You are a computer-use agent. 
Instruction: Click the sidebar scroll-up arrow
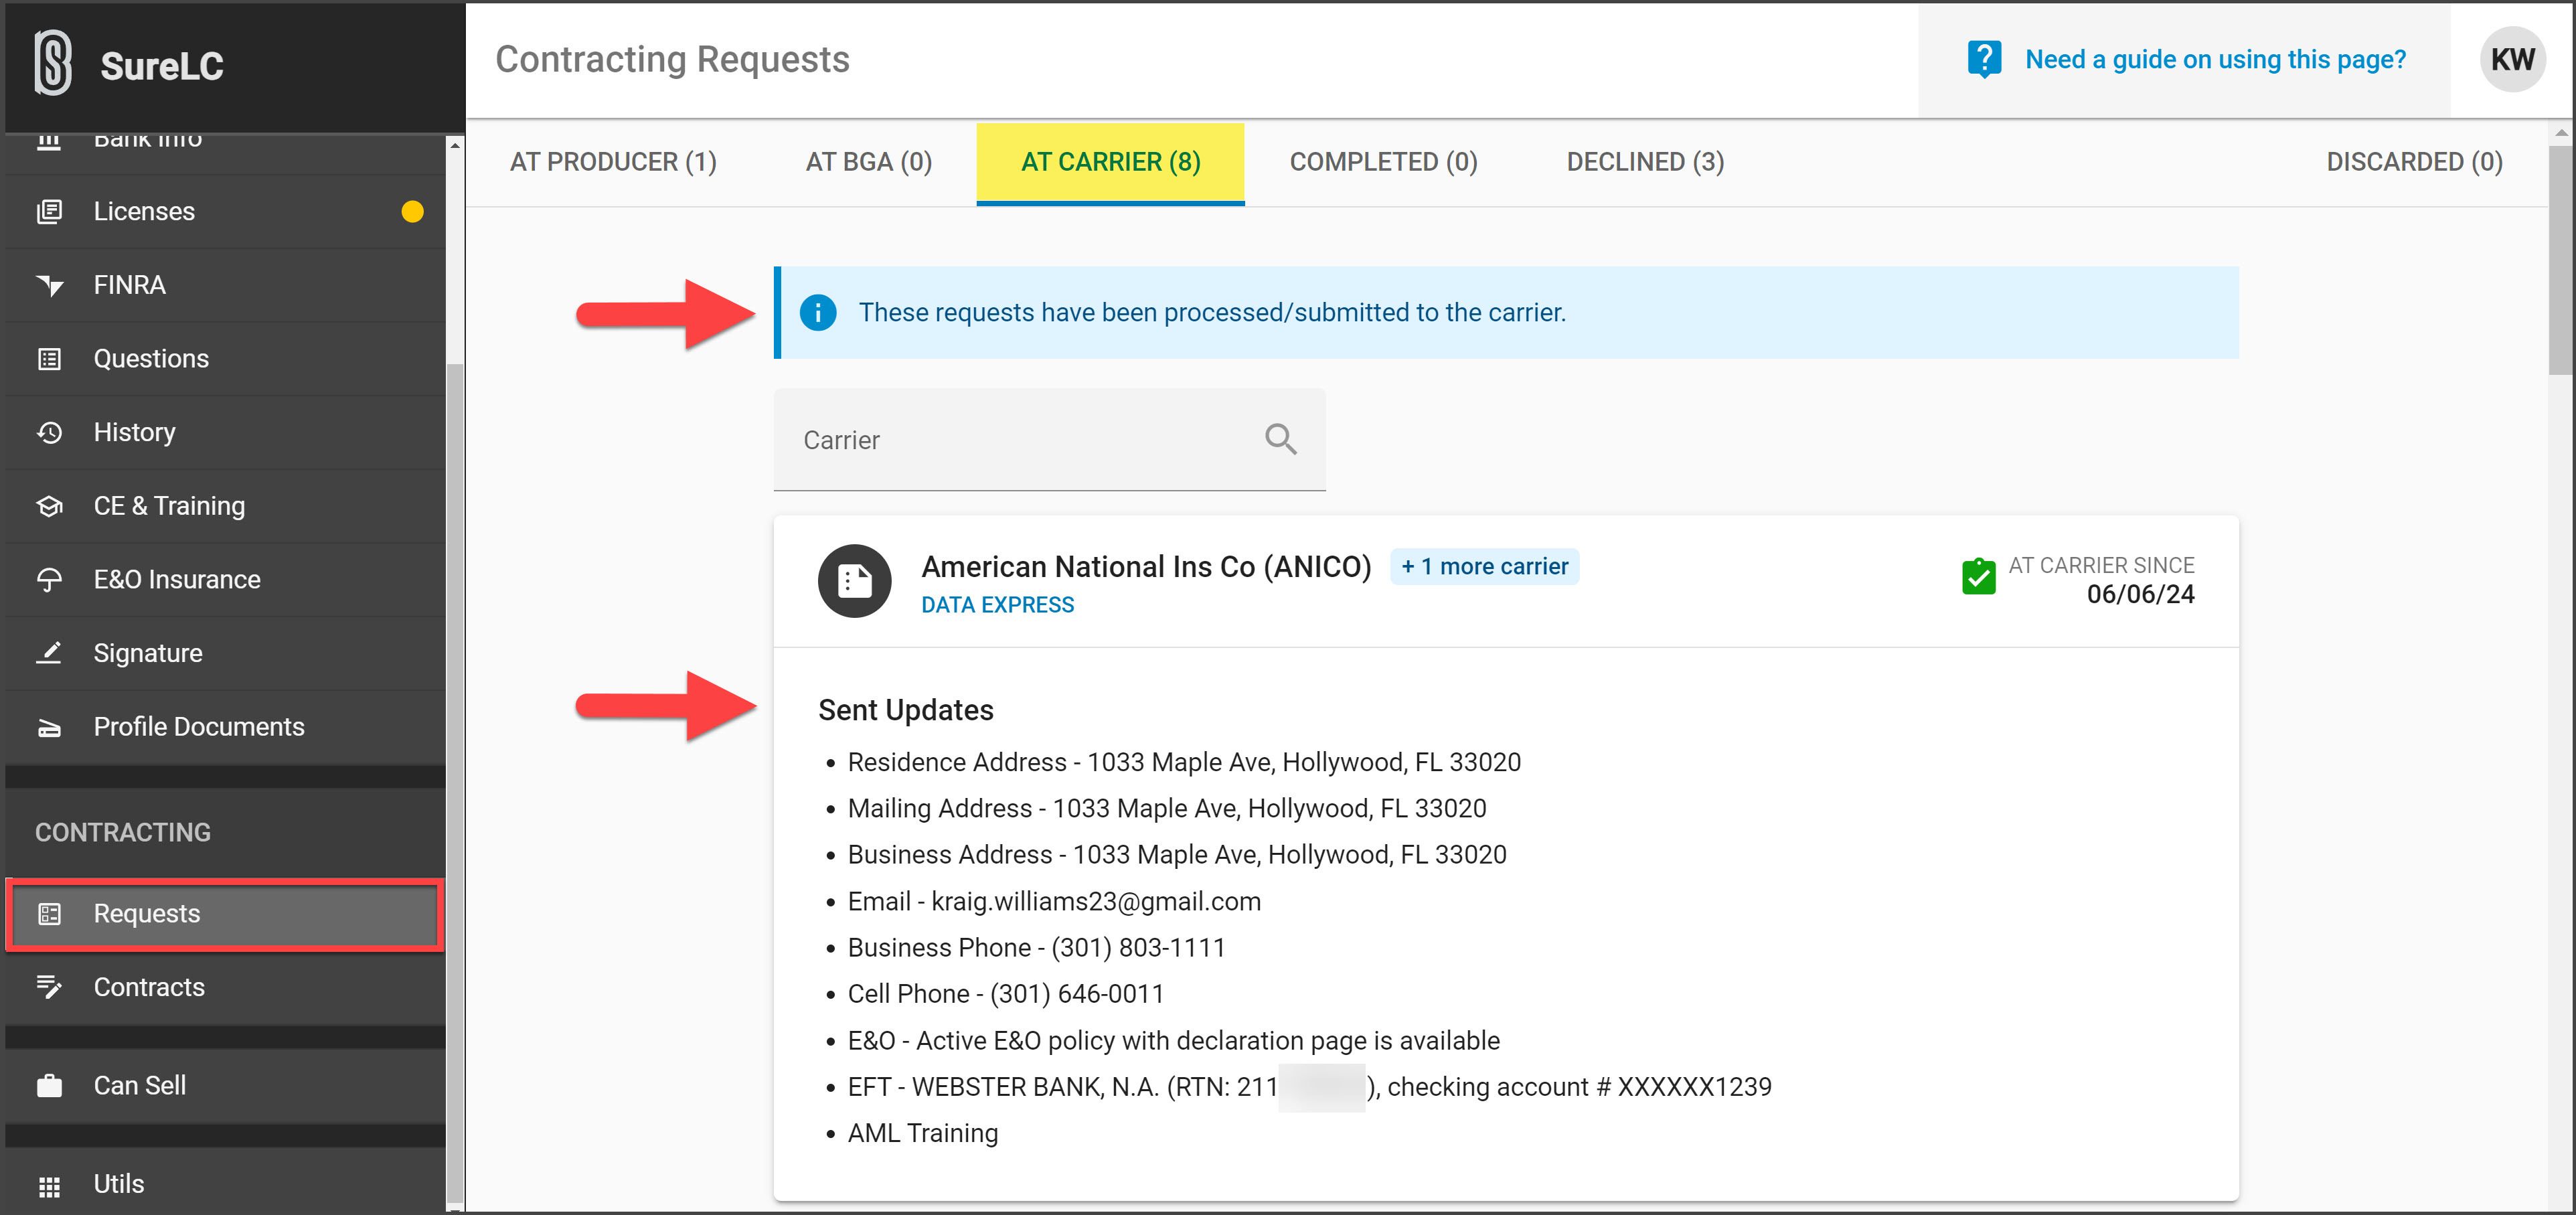(455, 145)
